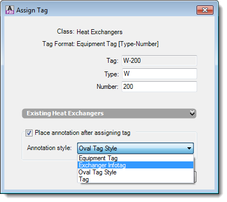
Task: Click the Annotation style label
Action: tap(49, 148)
